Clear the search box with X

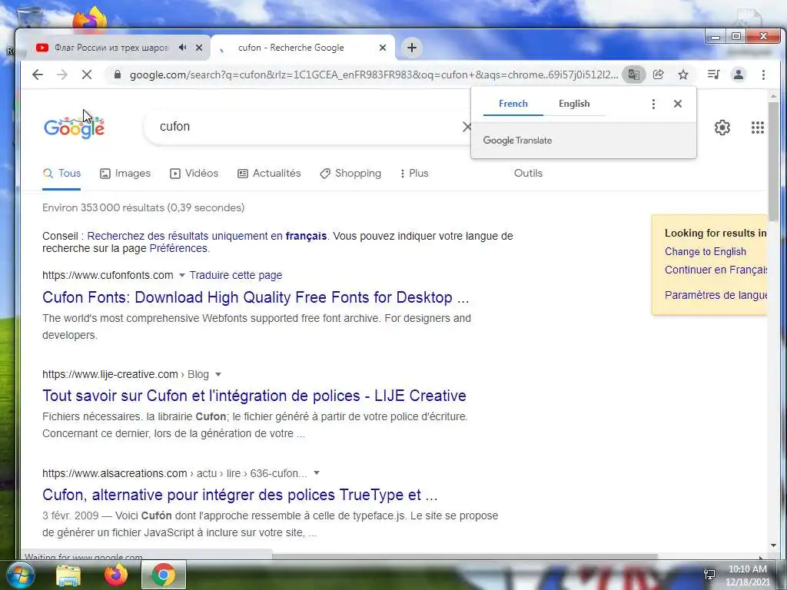pos(467,127)
